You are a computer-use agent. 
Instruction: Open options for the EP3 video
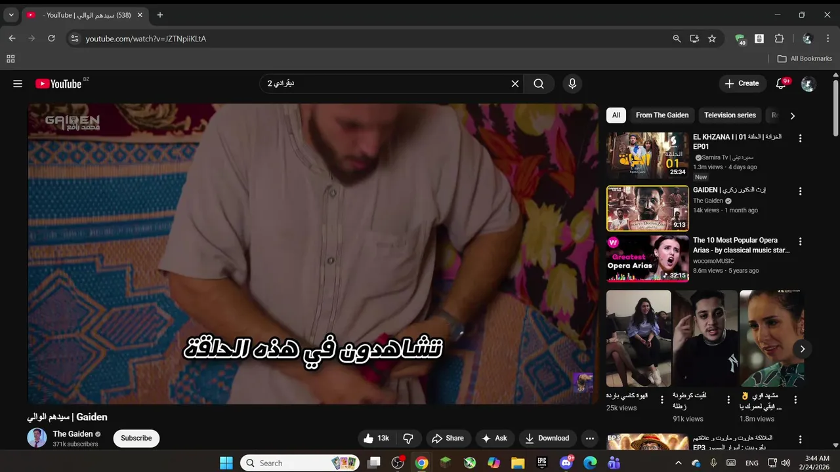click(x=800, y=440)
